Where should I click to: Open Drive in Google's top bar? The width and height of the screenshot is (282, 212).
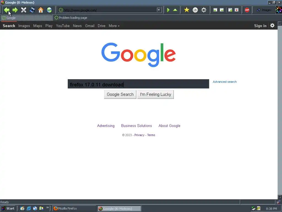coord(101,26)
